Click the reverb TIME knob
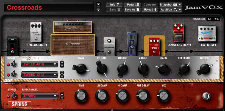 (x=81, y=96)
